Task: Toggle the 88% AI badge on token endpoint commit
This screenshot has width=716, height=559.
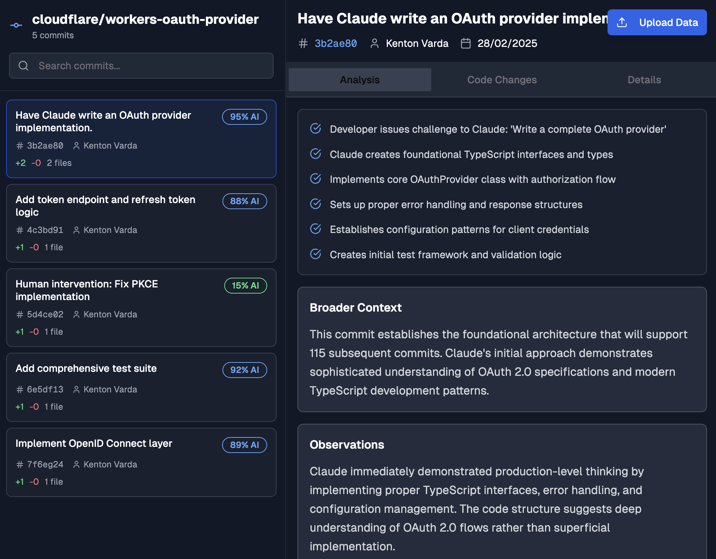Action: click(244, 201)
